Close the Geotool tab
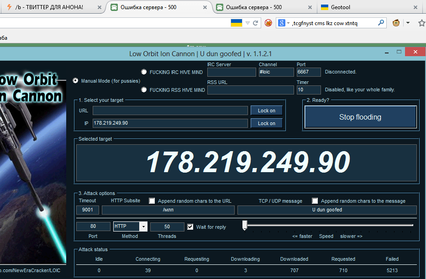This screenshot has width=426, height=279. pos(415,8)
